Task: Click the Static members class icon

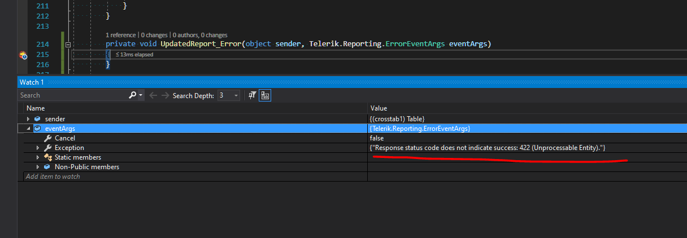Action: 47,157
